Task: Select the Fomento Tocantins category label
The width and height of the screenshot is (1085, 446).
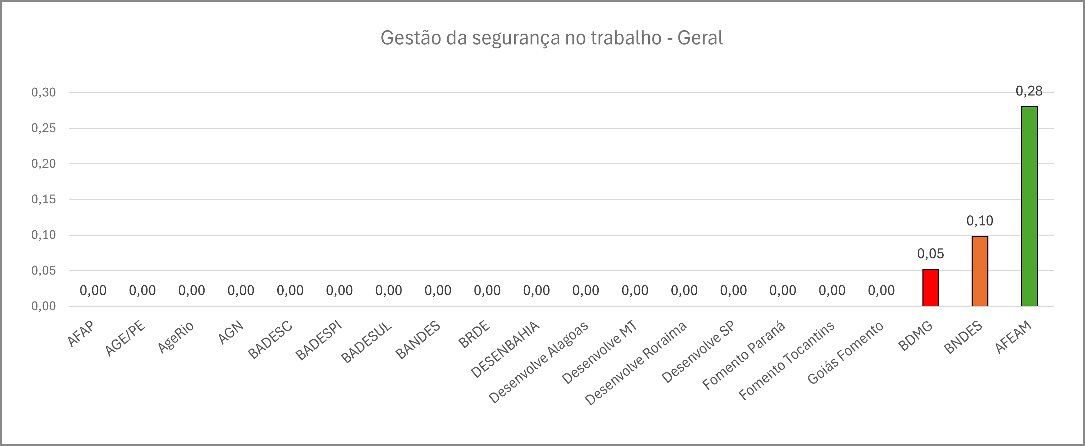Action: tap(787, 361)
